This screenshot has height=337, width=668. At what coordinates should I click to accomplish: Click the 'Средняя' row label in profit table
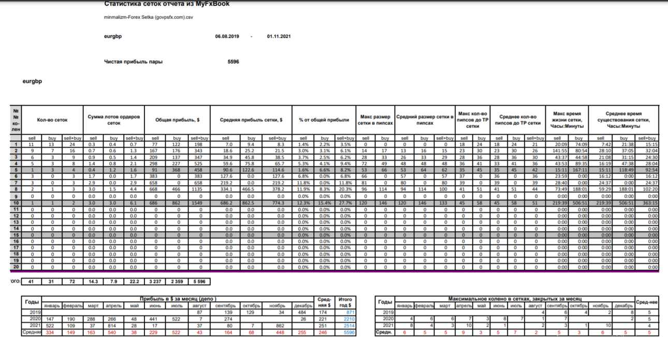click(32, 332)
